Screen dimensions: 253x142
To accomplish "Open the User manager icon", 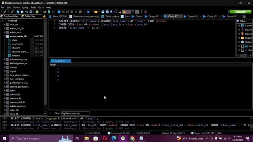I will pos(45,12).
